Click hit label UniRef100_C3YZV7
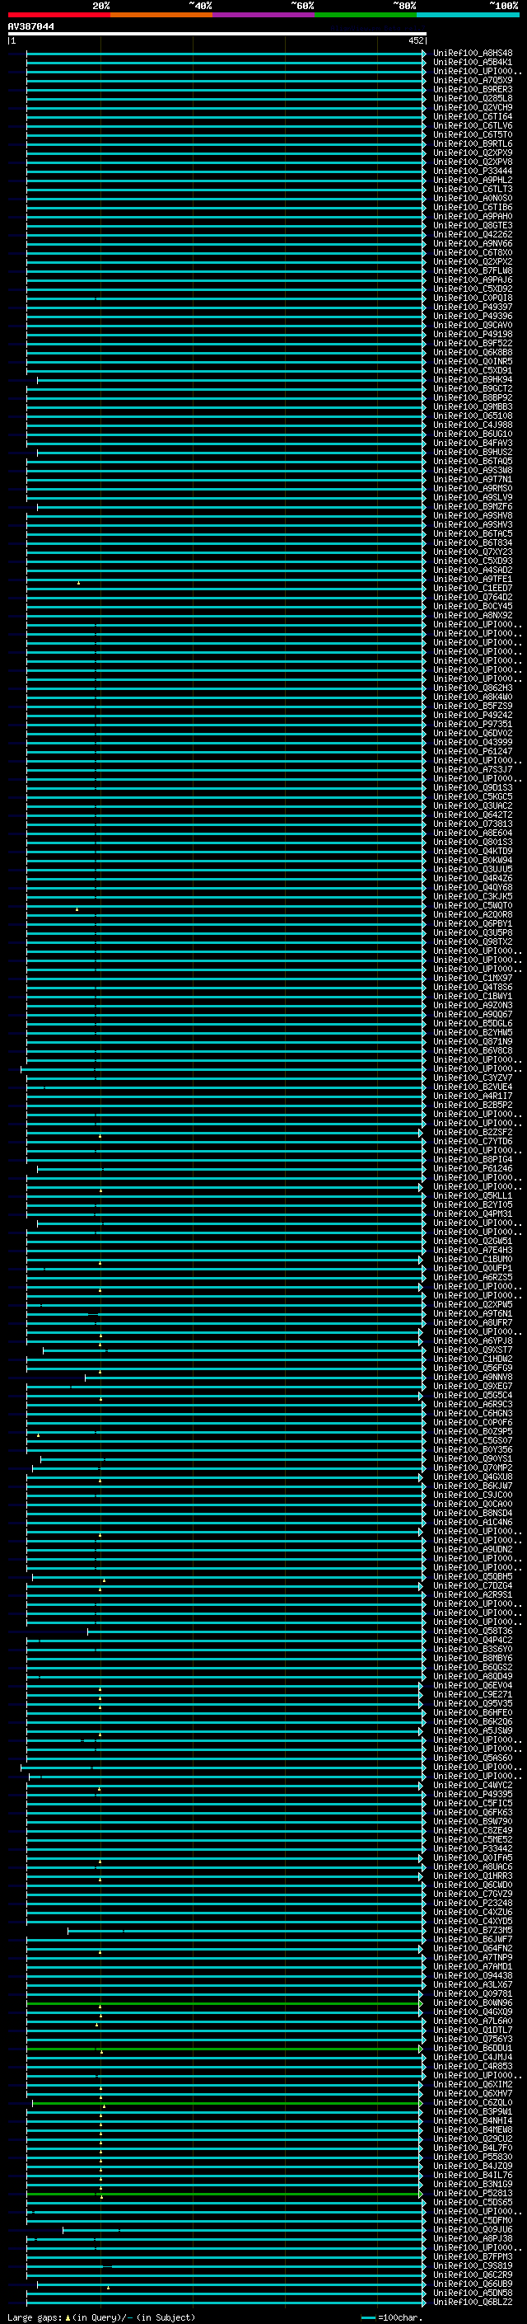The width and height of the screenshot is (527, 2324). (x=473, y=1078)
